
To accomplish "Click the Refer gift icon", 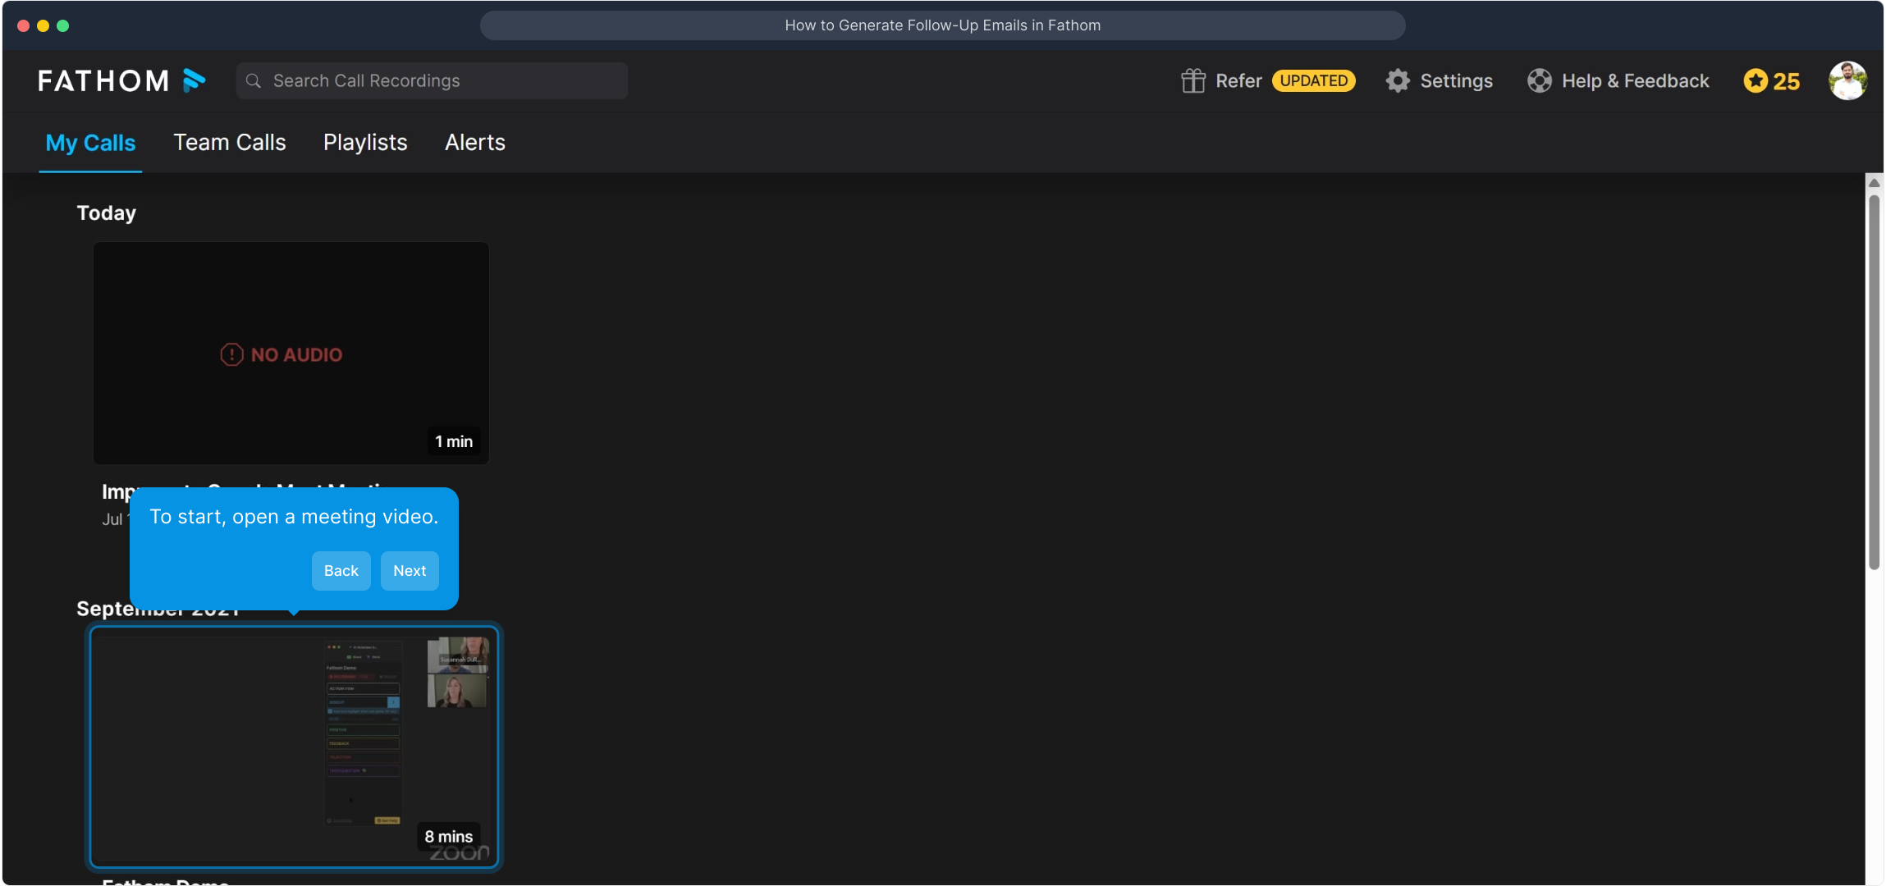I will [x=1192, y=80].
